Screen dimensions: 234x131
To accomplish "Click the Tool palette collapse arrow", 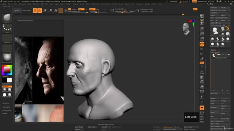I will [208, 4].
